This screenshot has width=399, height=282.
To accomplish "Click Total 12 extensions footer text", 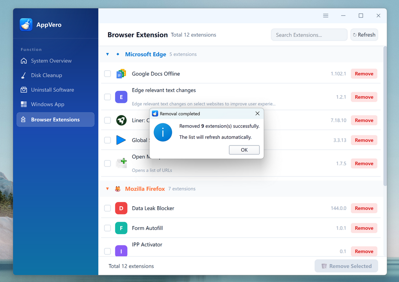I will click(x=131, y=266).
